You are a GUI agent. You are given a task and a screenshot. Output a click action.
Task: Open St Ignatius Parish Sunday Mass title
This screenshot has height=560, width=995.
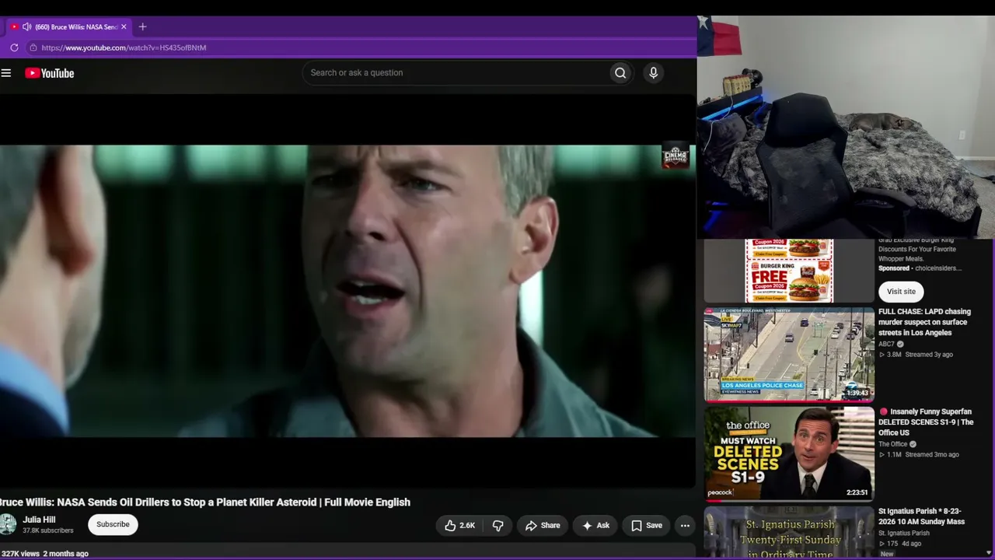click(x=921, y=516)
